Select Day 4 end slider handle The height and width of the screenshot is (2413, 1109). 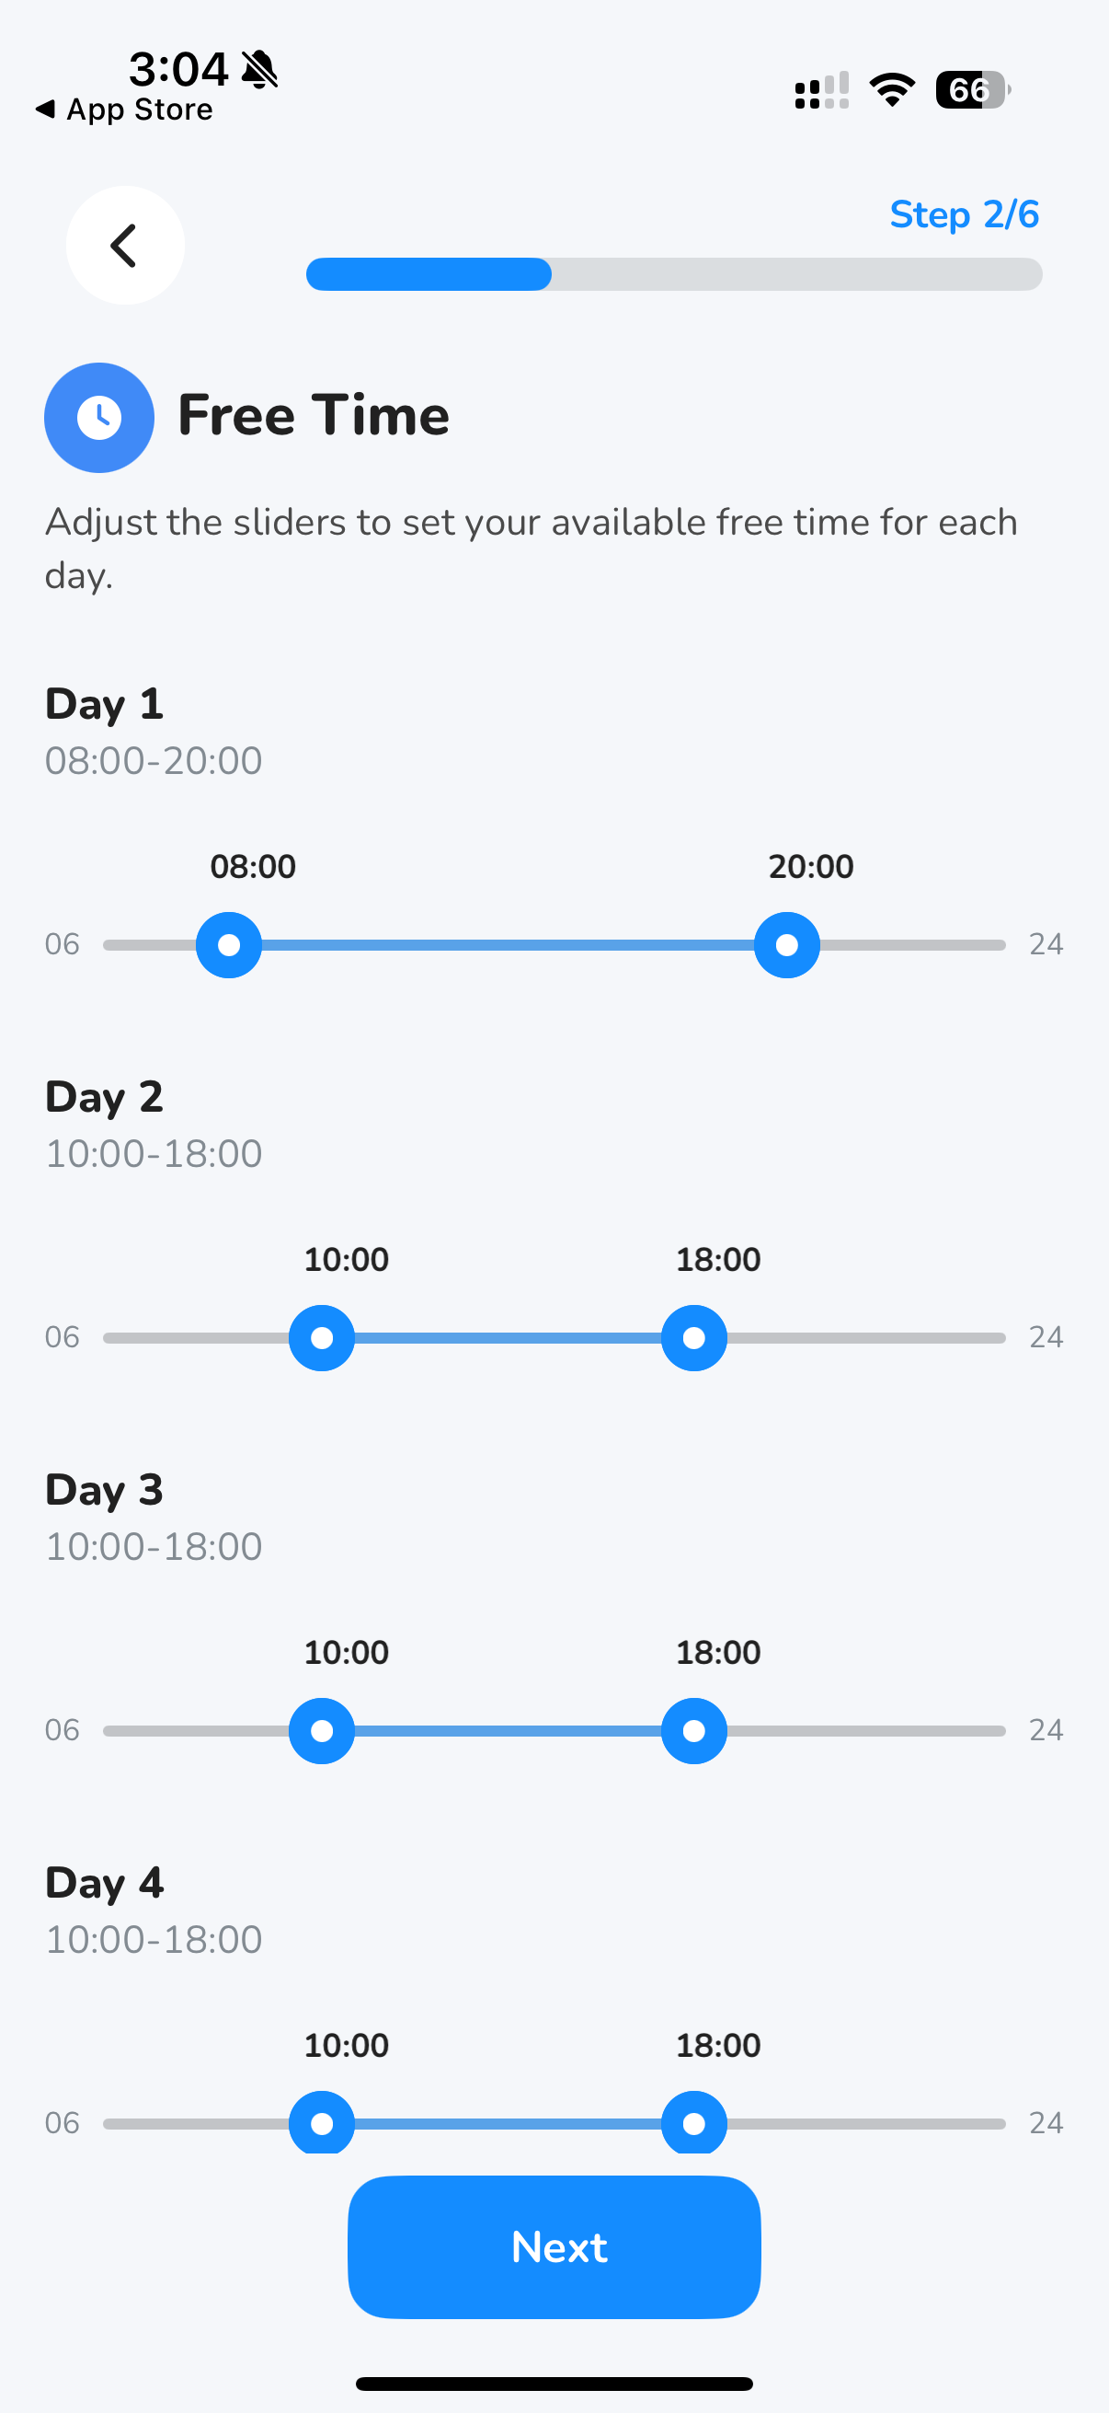pos(693,2122)
